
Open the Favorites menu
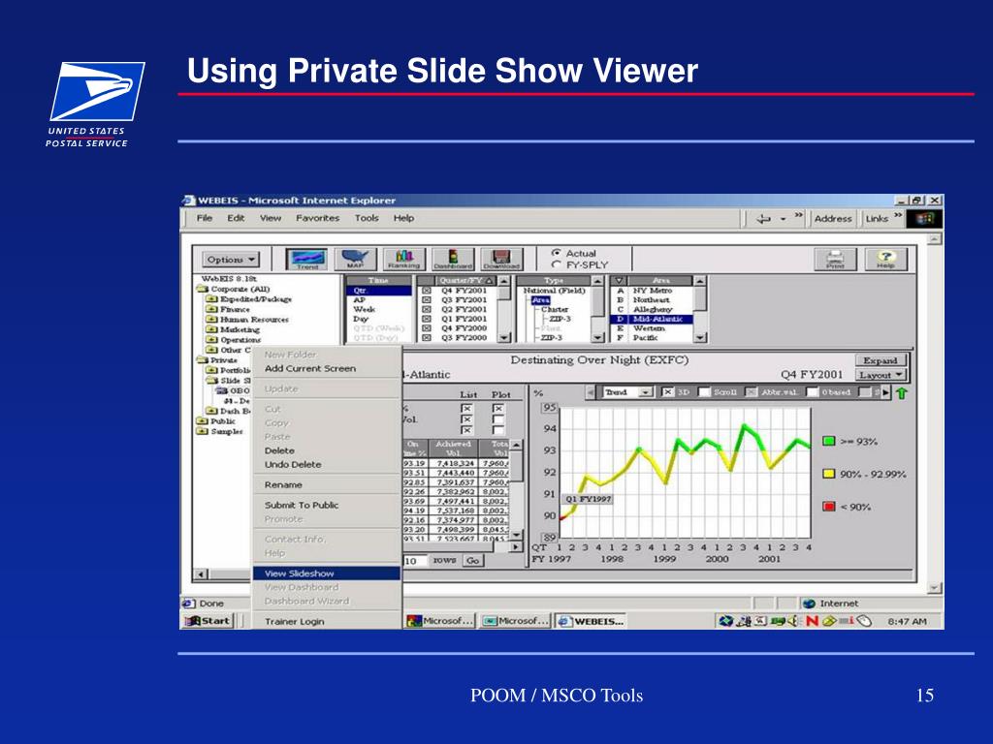(317, 218)
